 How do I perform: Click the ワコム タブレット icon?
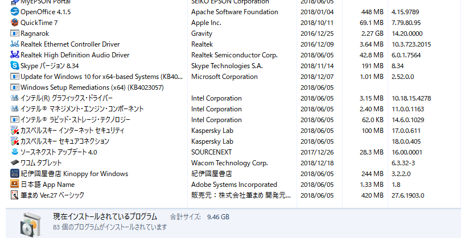coord(15,162)
